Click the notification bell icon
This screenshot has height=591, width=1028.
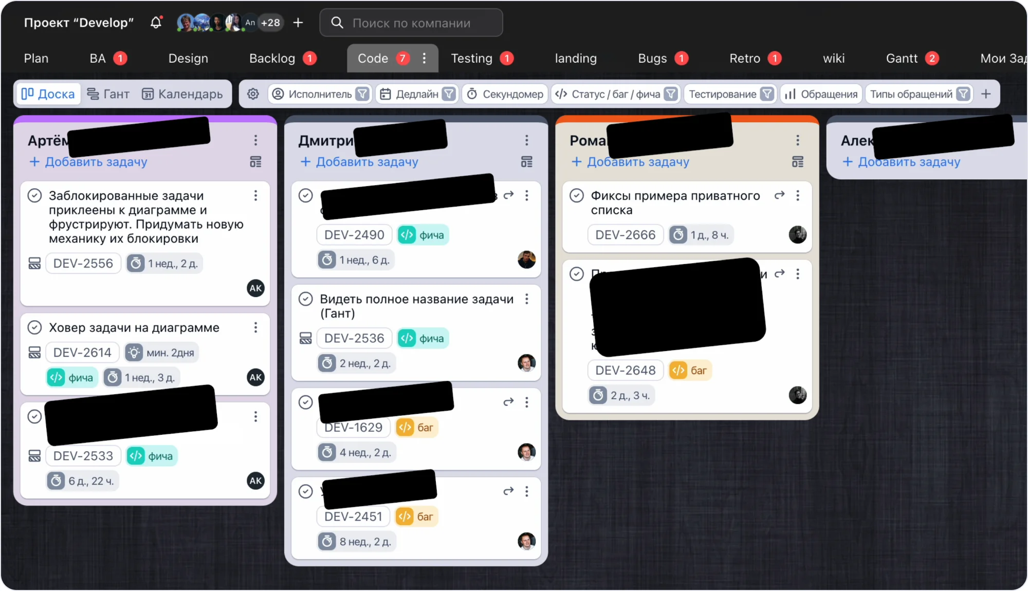pyautogui.click(x=156, y=23)
